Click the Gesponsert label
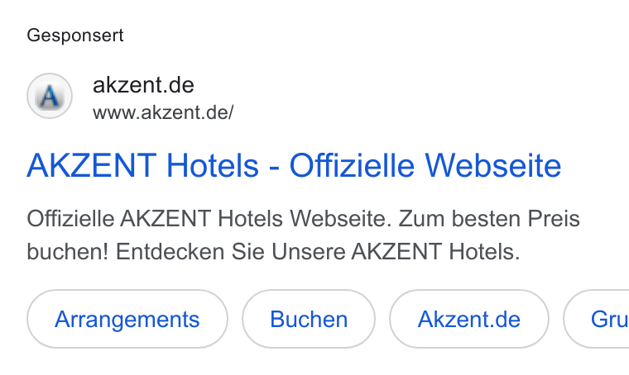The width and height of the screenshot is (629, 375). pyautogui.click(x=75, y=36)
